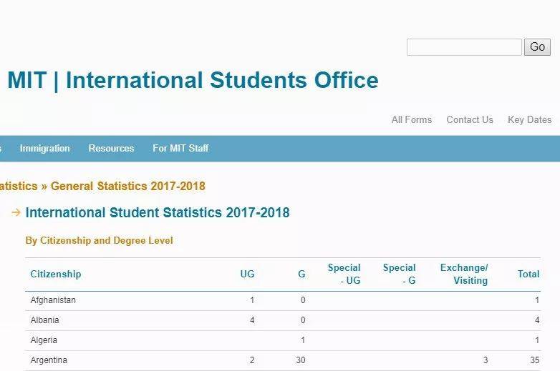Image resolution: width=560 pixels, height=371 pixels.
Task: Click General Statistics 2017-2018 breadcrumb
Action: [x=127, y=186]
